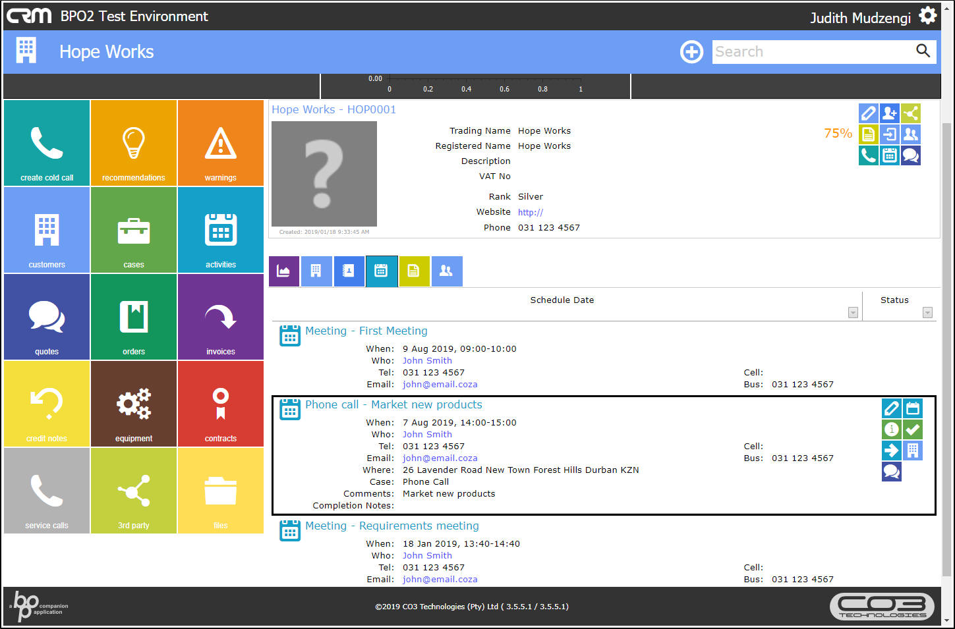The width and height of the screenshot is (955, 629).
Task: Click john@email.coza under Market new products
Action: point(440,458)
